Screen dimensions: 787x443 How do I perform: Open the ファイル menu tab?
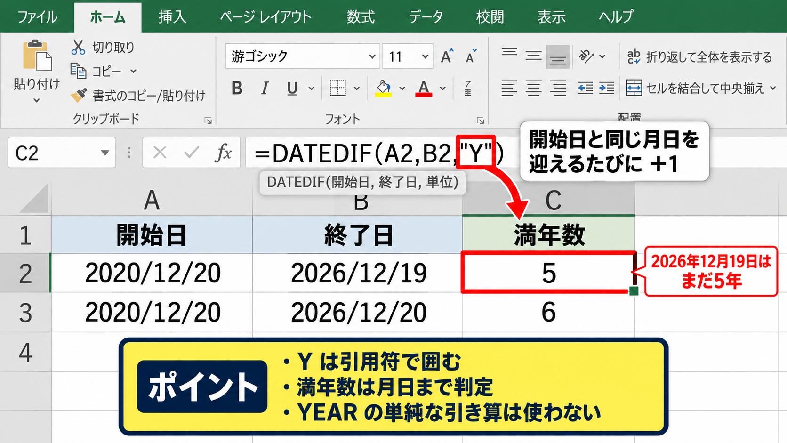click(37, 17)
